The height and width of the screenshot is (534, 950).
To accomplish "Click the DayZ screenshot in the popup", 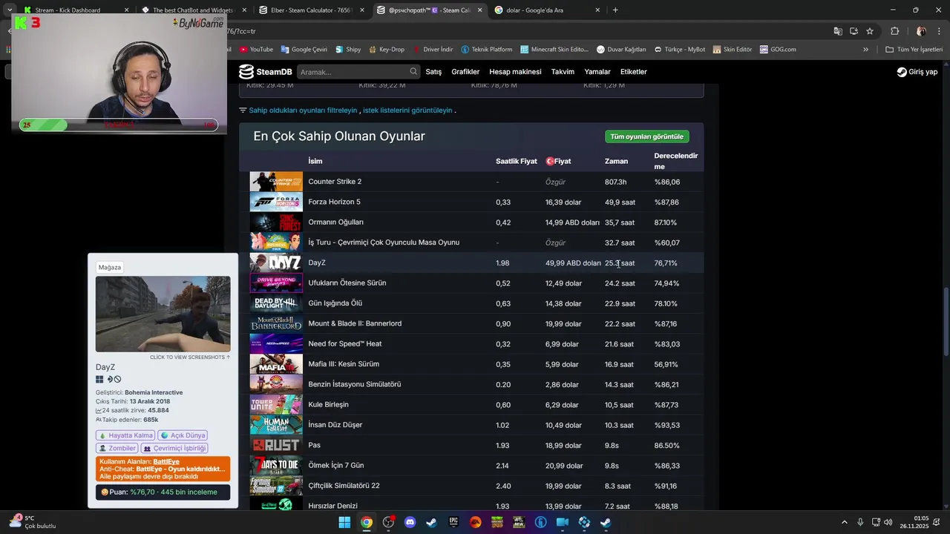I will click(x=163, y=314).
